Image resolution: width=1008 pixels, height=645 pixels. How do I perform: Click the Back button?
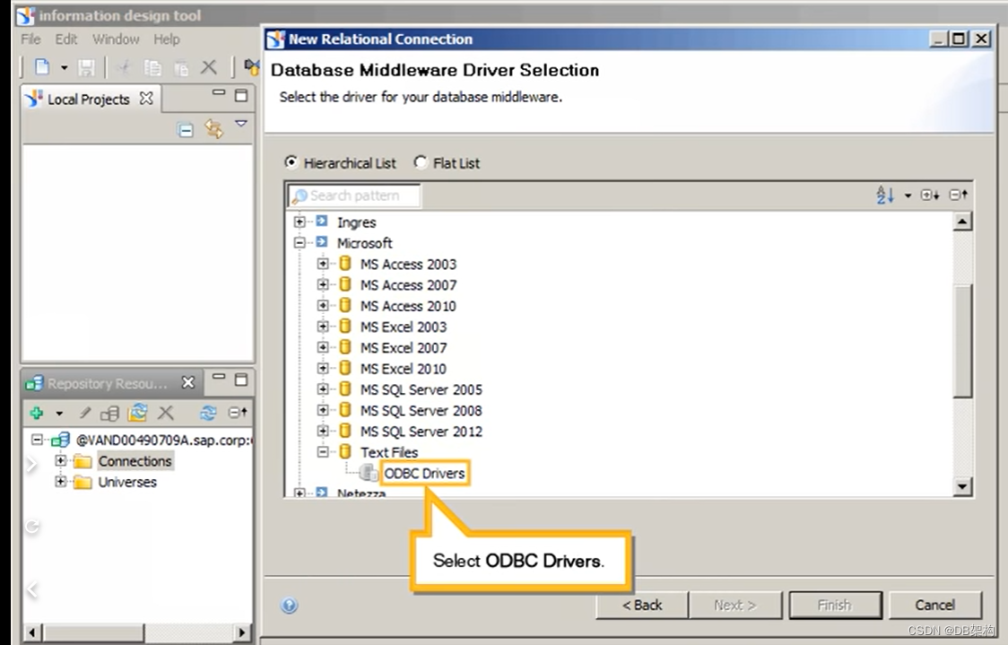(x=641, y=606)
